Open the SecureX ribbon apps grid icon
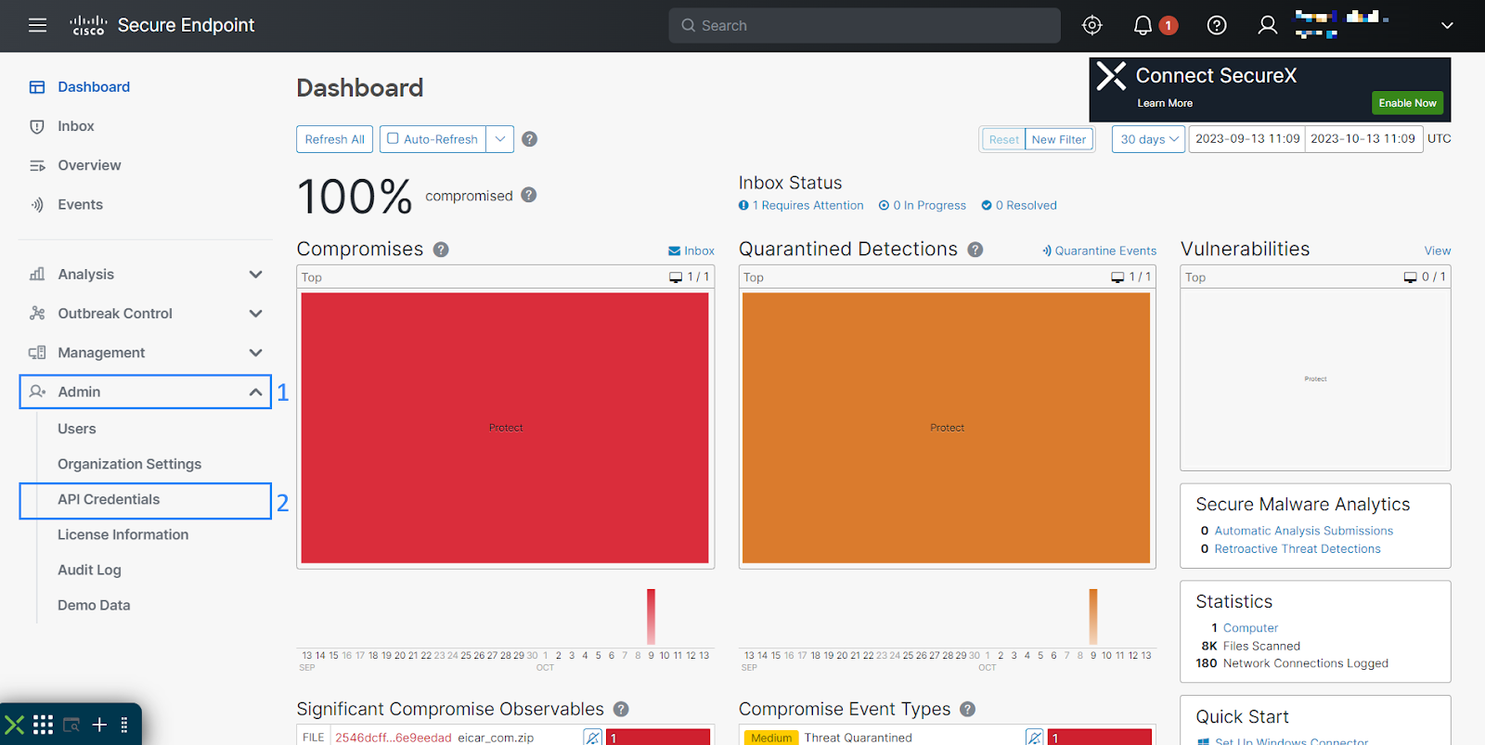1485x745 pixels. click(x=43, y=725)
